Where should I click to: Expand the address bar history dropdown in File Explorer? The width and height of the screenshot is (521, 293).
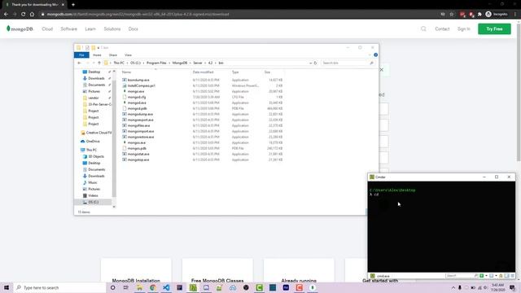point(310,63)
